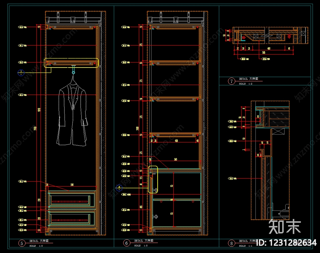
Task: Click the blue detail callout 8 bubble
Action: coord(119,188)
